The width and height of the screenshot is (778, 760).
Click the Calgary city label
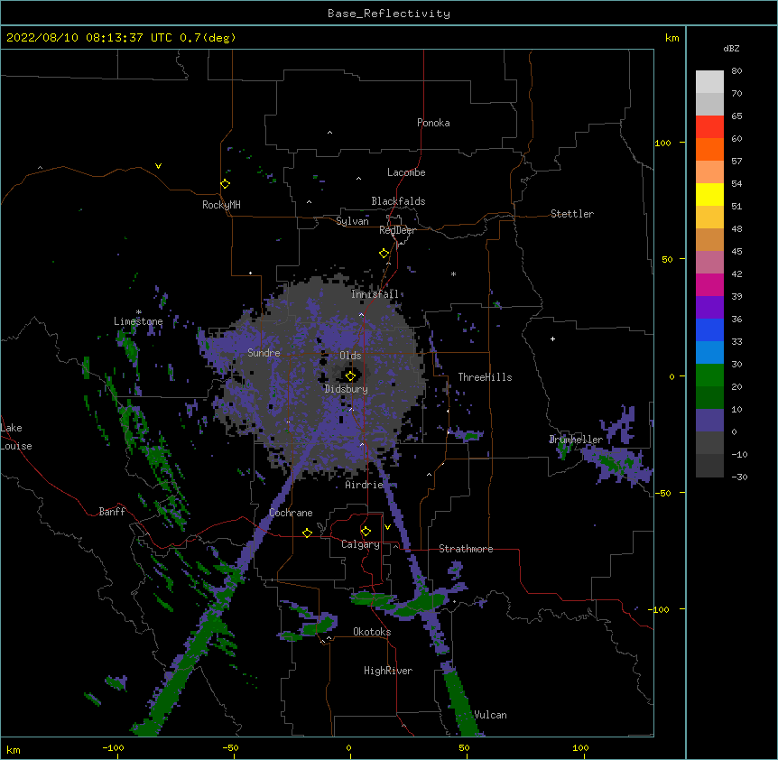360,544
